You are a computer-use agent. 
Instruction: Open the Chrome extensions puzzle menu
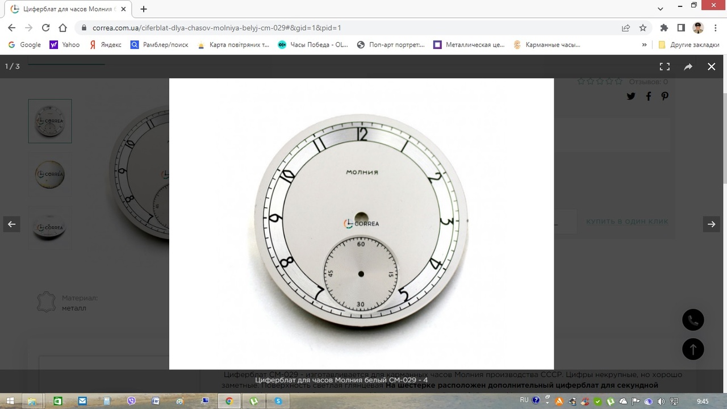664,28
